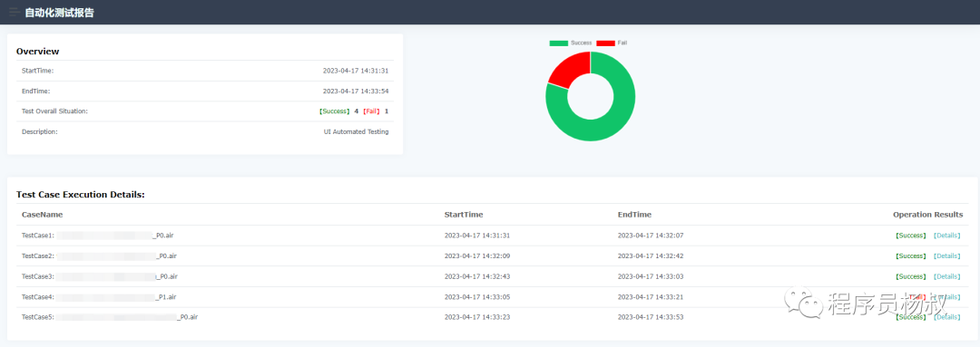Toggle the Fail legend swatch
The image size is (980, 347).
pyautogui.click(x=605, y=43)
